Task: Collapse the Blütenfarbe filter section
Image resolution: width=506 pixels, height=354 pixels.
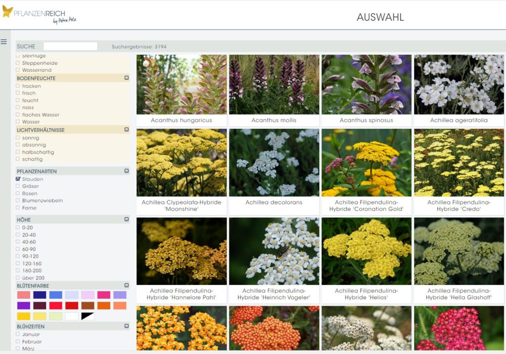Action: point(126,285)
